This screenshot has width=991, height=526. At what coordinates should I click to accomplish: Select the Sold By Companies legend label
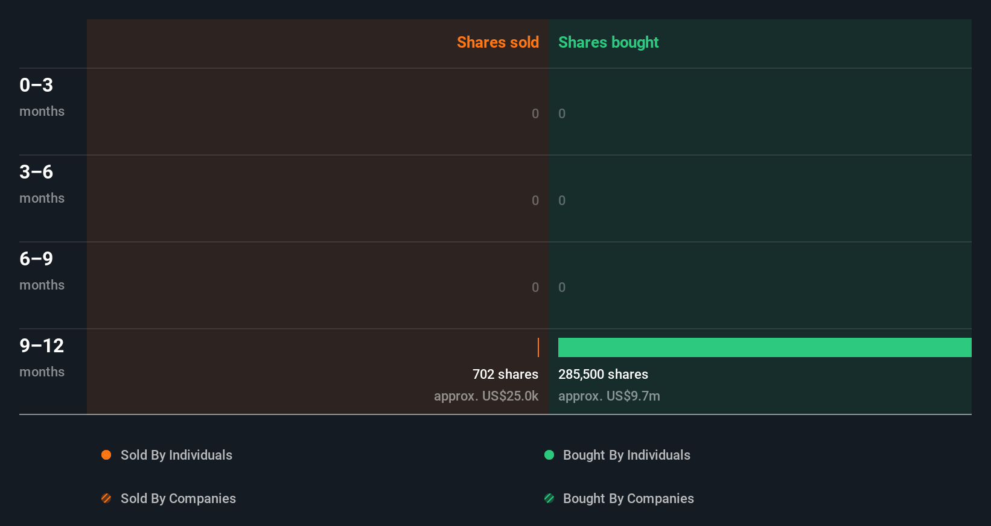point(178,499)
